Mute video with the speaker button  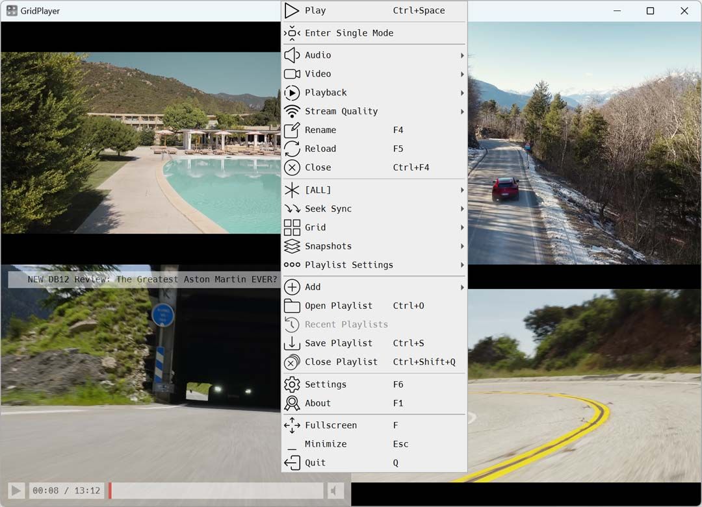[x=335, y=491]
